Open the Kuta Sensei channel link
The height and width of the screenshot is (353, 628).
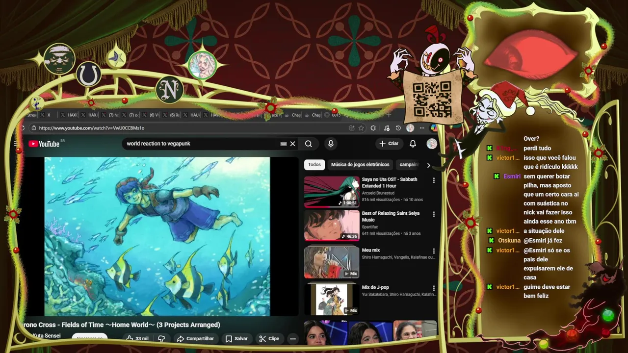point(46,336)
